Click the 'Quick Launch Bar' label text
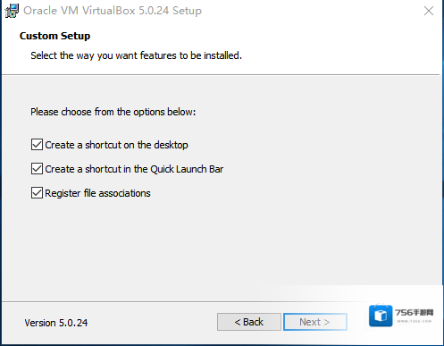 tap(187, 169)
